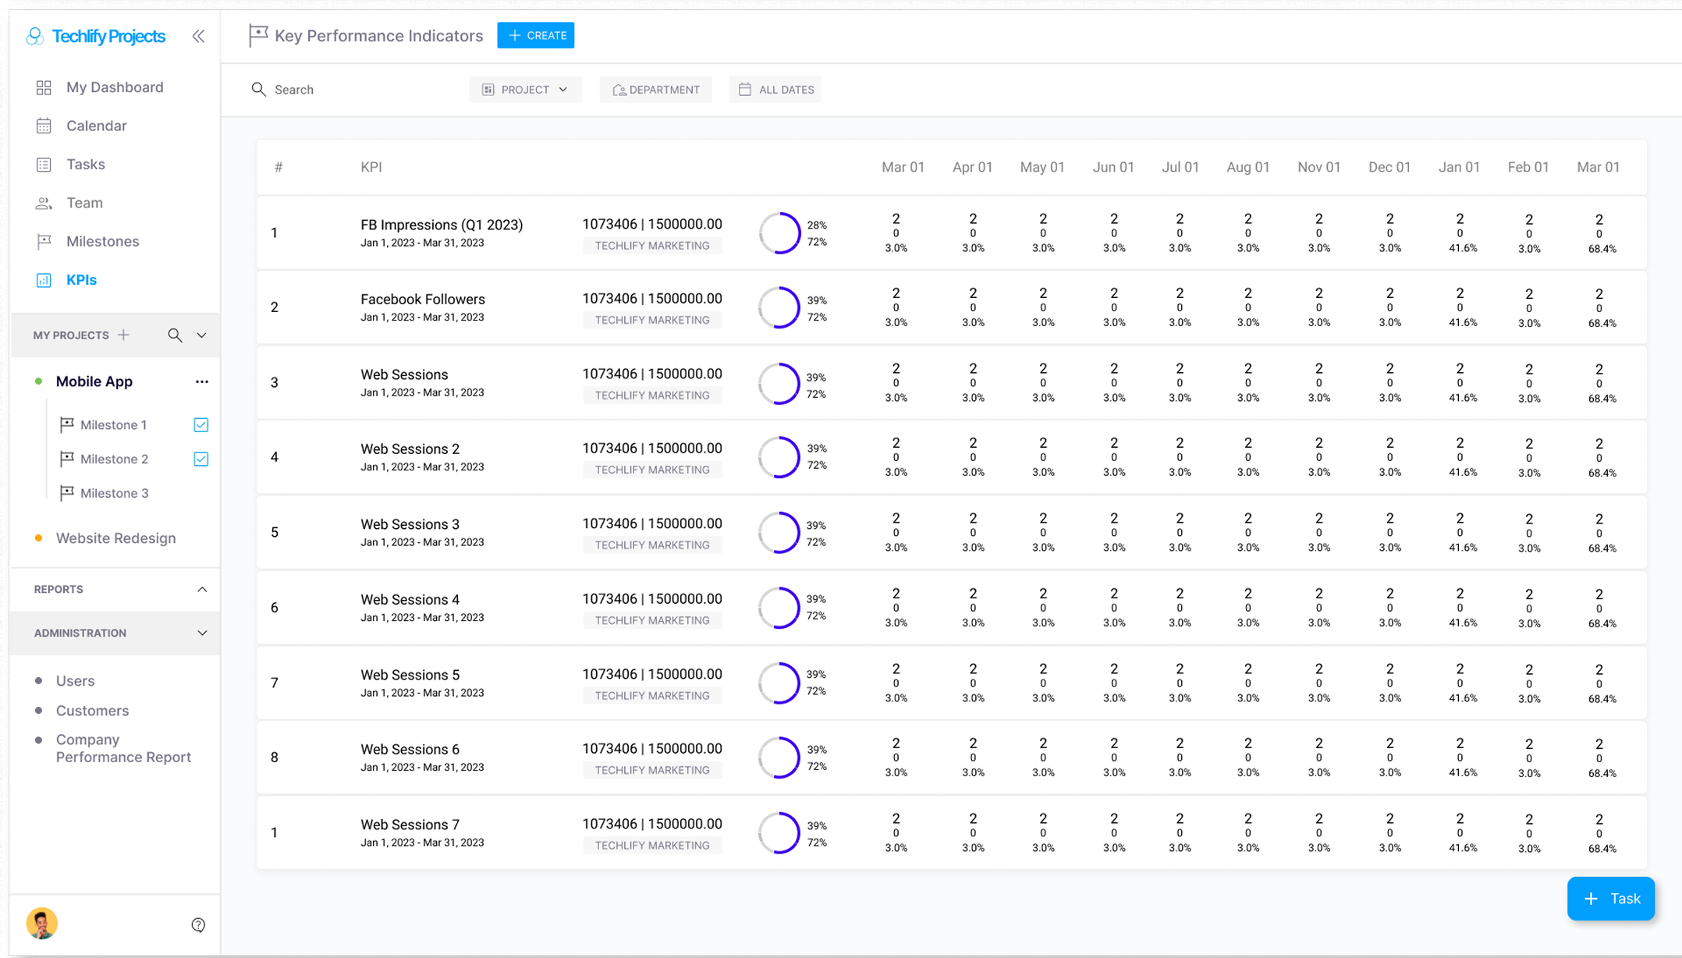Toggle the Milestone 1 checkbox
1682x958 pixels.
pyautogui.click(x=200, y=425)
